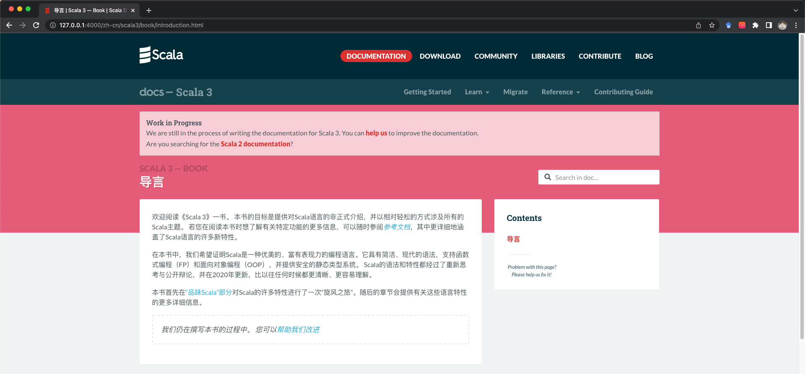Screen dimensions: 805x374
Task: Visit the BLOG page
Action: click(644, 56)
